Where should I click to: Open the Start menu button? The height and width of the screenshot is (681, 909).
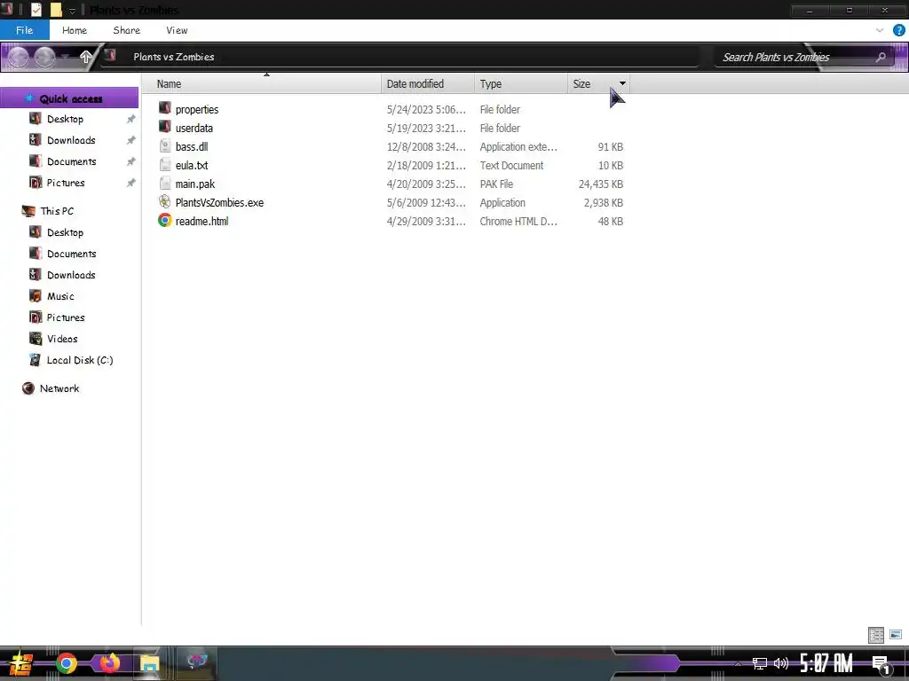(21, 663)
